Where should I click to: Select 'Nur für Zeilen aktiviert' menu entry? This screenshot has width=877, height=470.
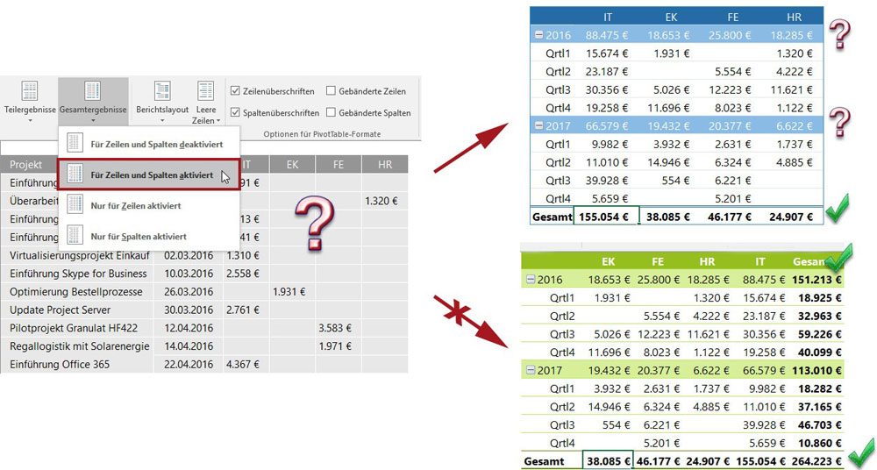point(136,205)
